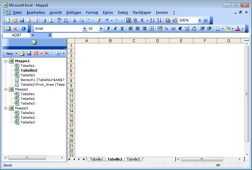Open the zoom percentage dropdown
The image size is (252, 170).
point(200,20)
